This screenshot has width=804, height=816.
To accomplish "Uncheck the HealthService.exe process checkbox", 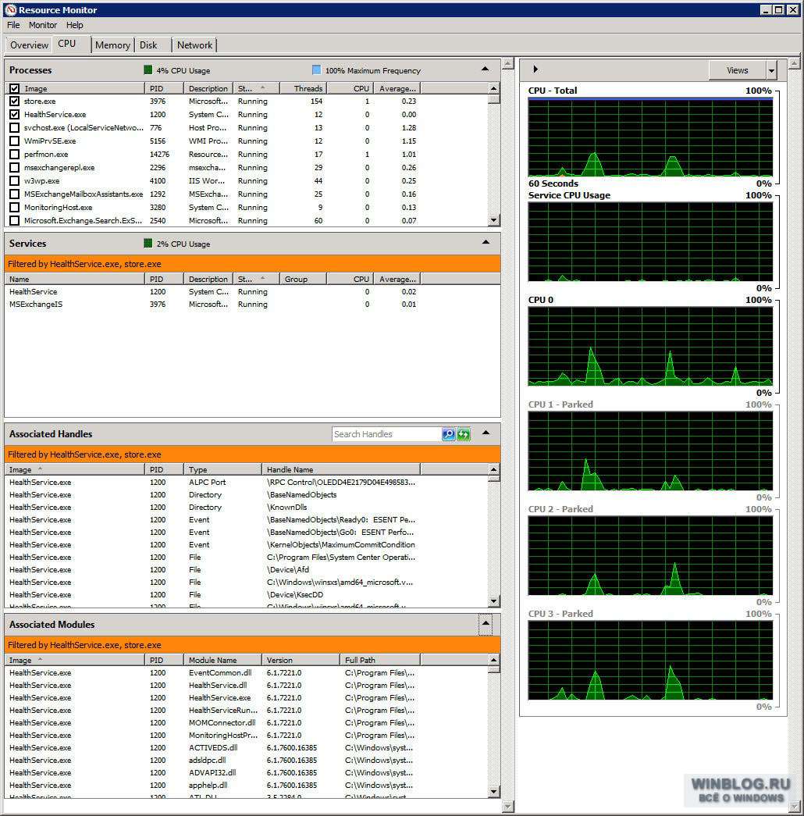I will (15, 115).
